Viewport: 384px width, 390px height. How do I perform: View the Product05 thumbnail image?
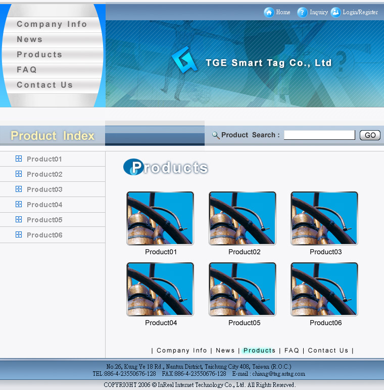[243, 289]
